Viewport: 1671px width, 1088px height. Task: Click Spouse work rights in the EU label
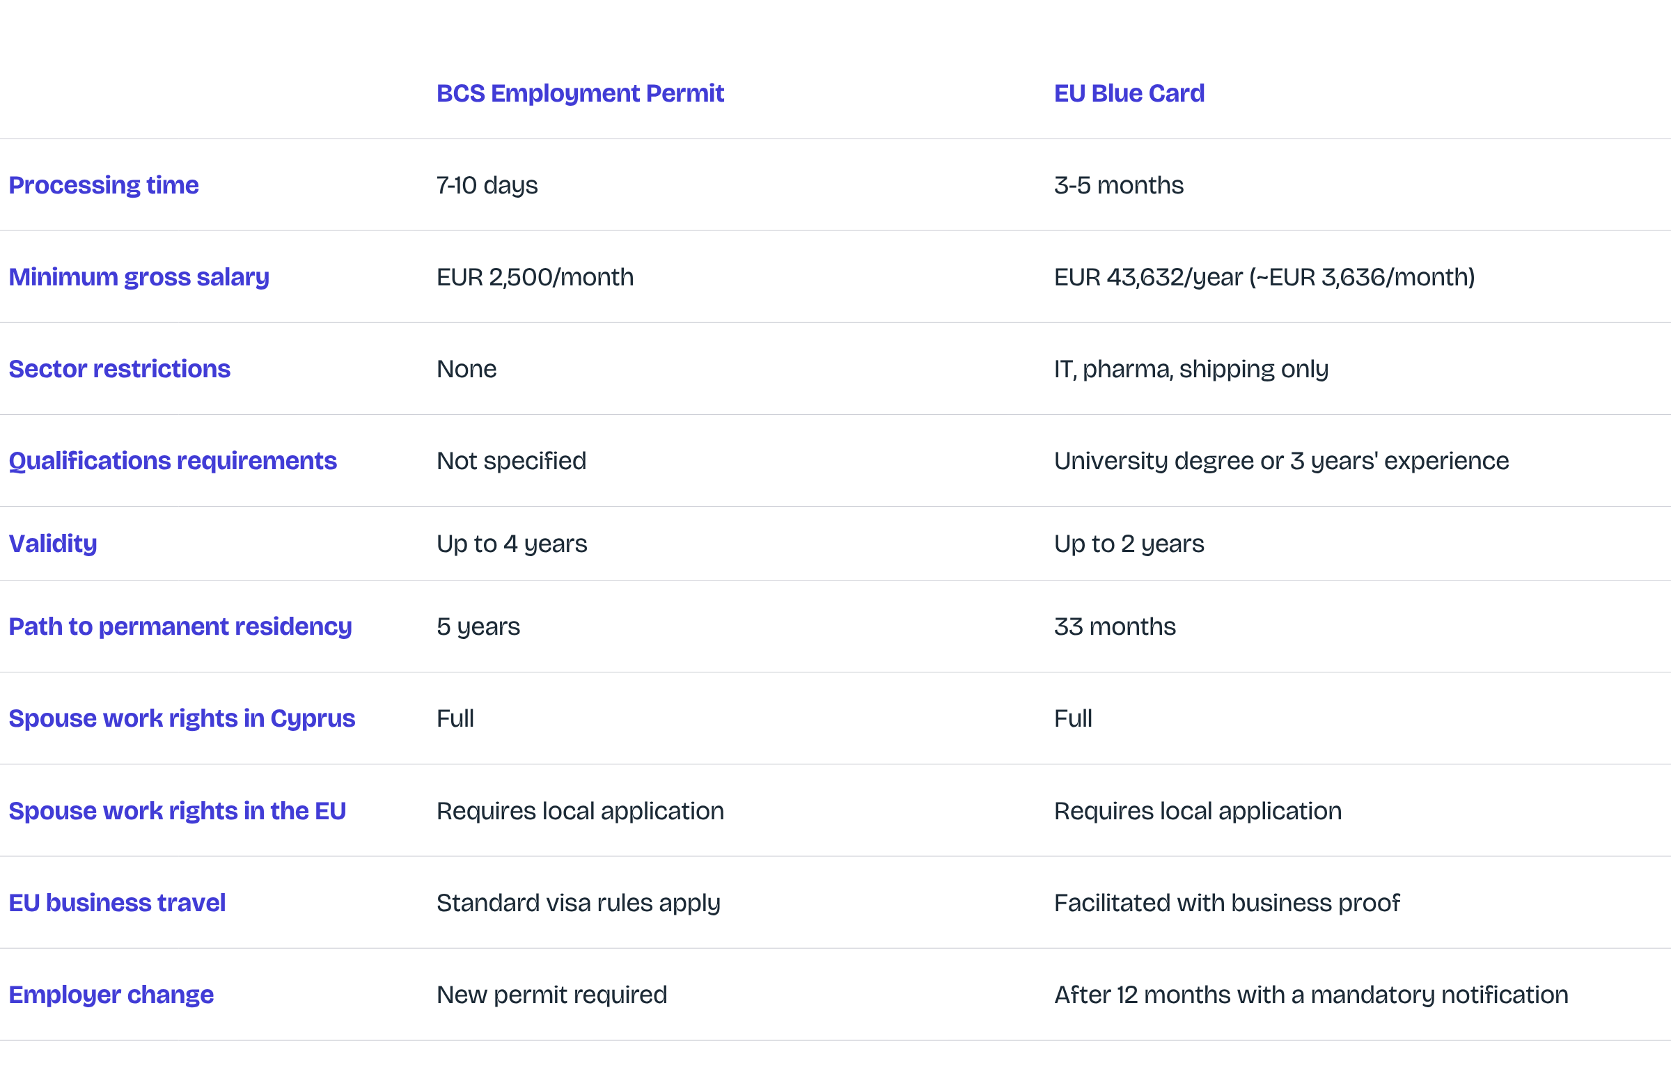178,812
